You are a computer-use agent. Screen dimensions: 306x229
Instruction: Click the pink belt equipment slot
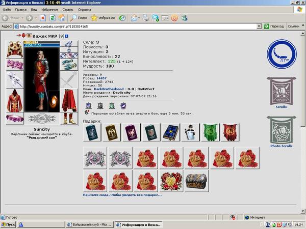pyautogui.click(x=15, y=118)
